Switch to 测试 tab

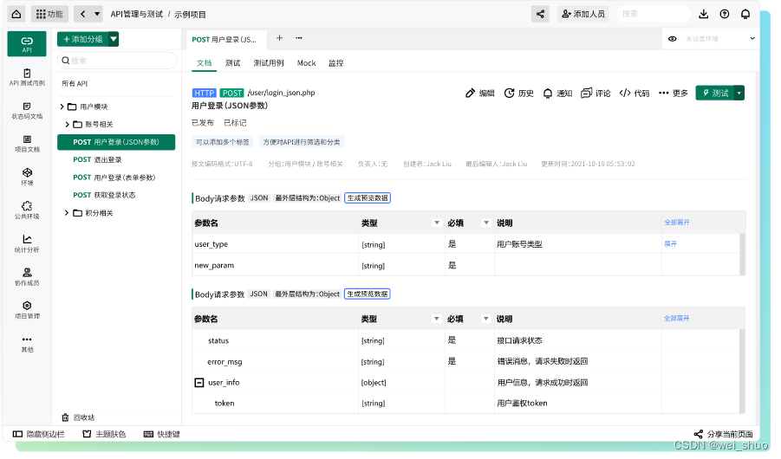click(x=232, y=63)
